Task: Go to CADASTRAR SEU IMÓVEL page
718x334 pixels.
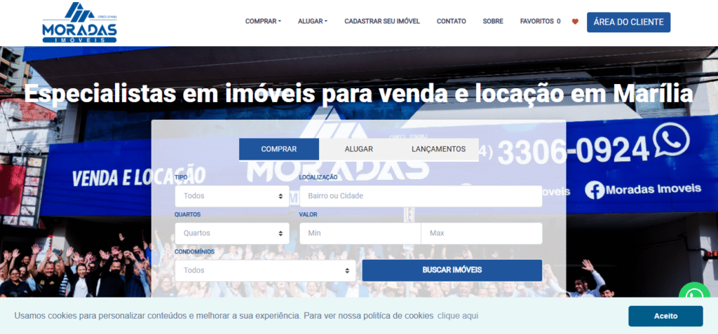Action: tap(382, 21)
